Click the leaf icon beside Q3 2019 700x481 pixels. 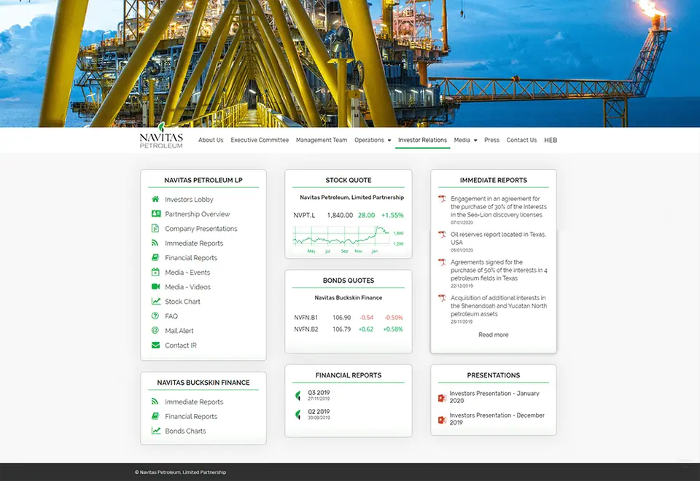pyautogui.click(x=298, y=395)
